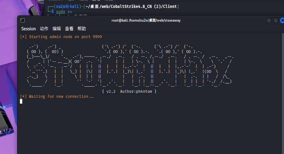Click the STOWAWAY ASCII art banner
This screenshot has height=154, width=284.
pos(130,66)
